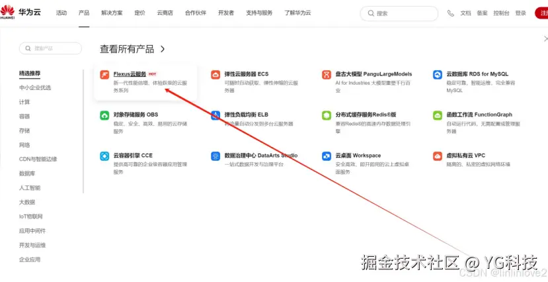Viewport: 548px width, 282px height.
Task: Click the 对象存储服务 OBS icon
Action: [104, 115]
